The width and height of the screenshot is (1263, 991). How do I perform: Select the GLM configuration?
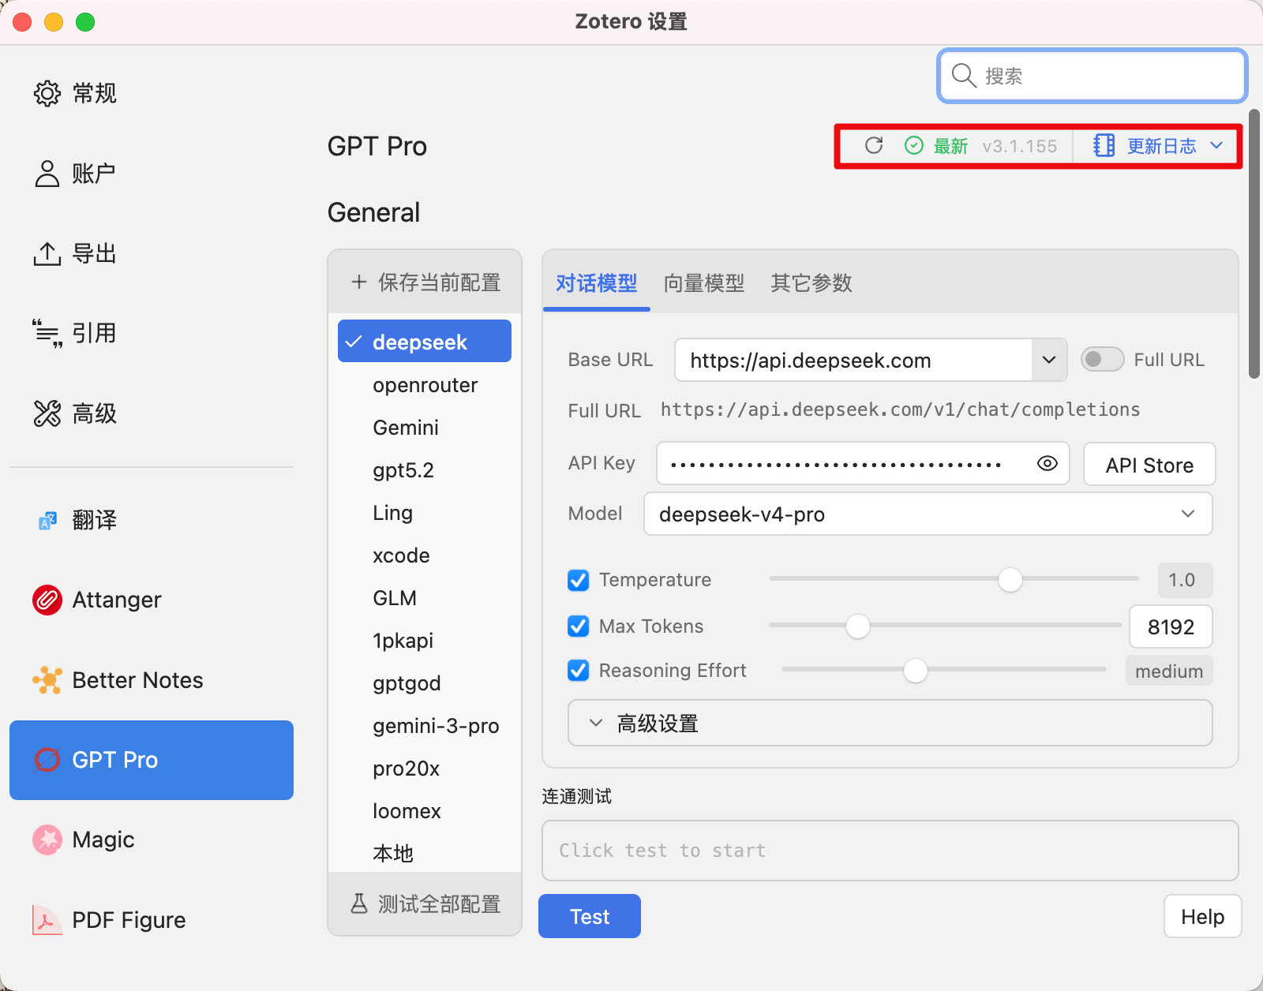pyautogui.click(x=425, y=598)
